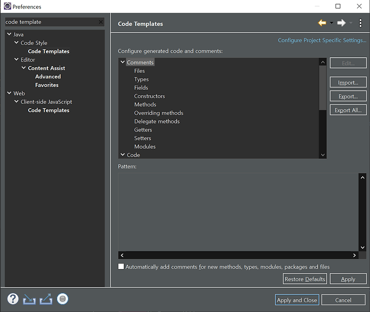Maximize the Preferences window

click(x=338, y=6)
